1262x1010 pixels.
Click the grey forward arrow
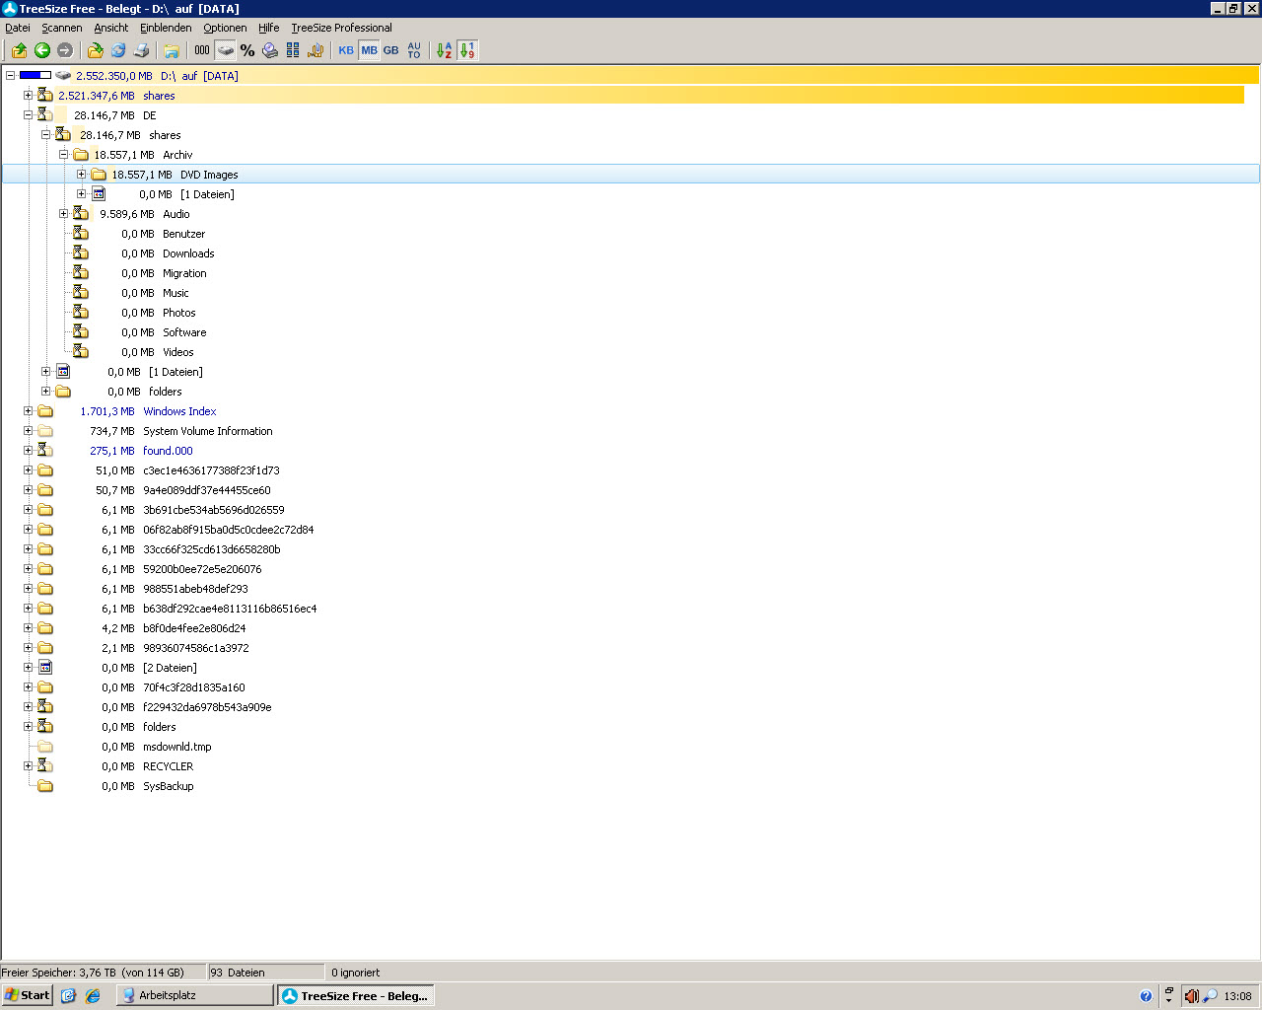click(x=65, y=50)
